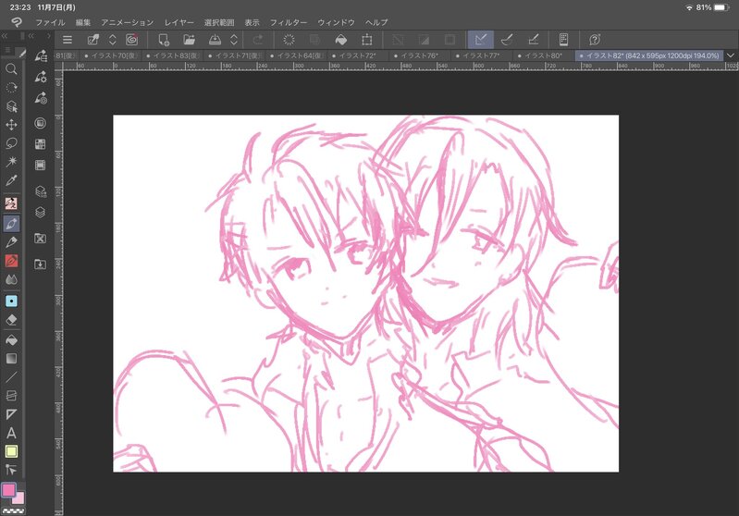Open the Tool Property palette icon
The height and width of the screenshot is (516, 739).
pyautogui.click(x=41, y=77)
